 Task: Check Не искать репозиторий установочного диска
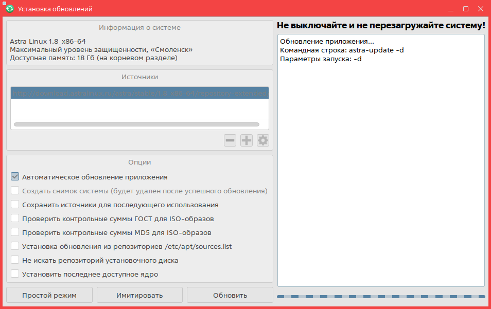coord(15,260)
